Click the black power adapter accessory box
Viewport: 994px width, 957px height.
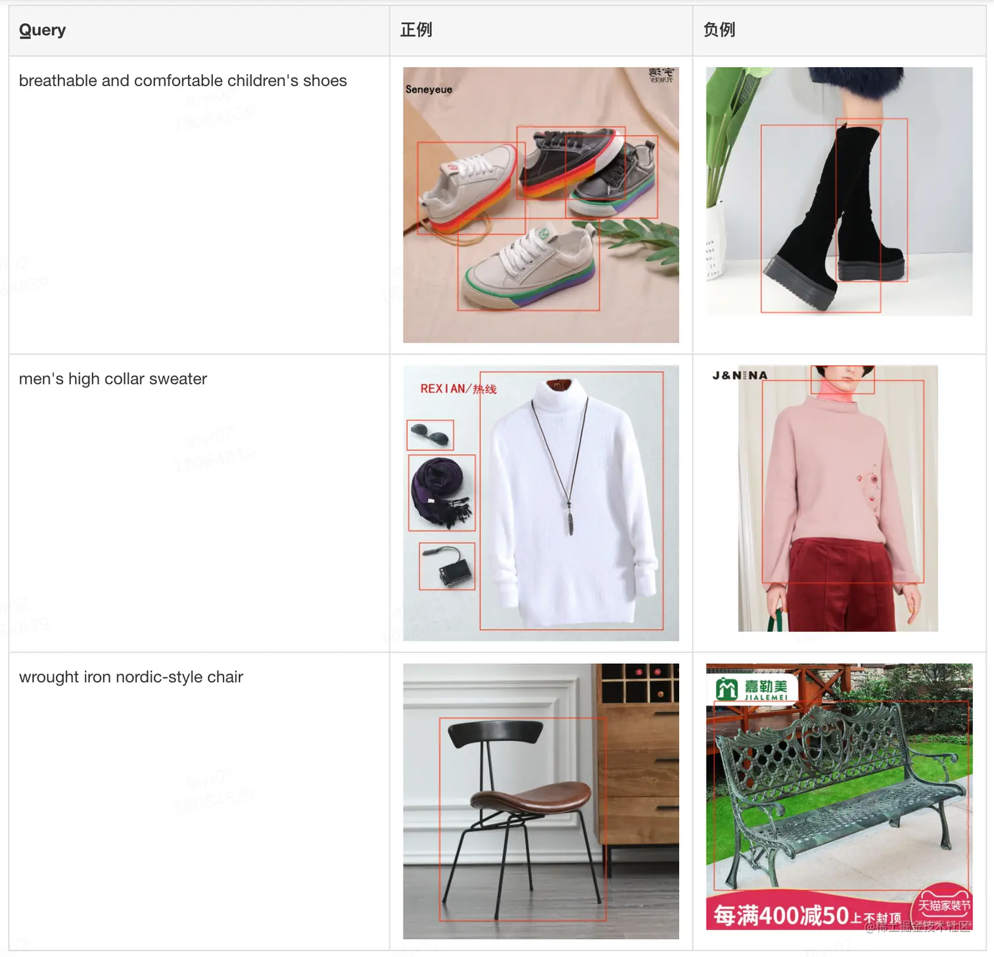click(447, 566)
